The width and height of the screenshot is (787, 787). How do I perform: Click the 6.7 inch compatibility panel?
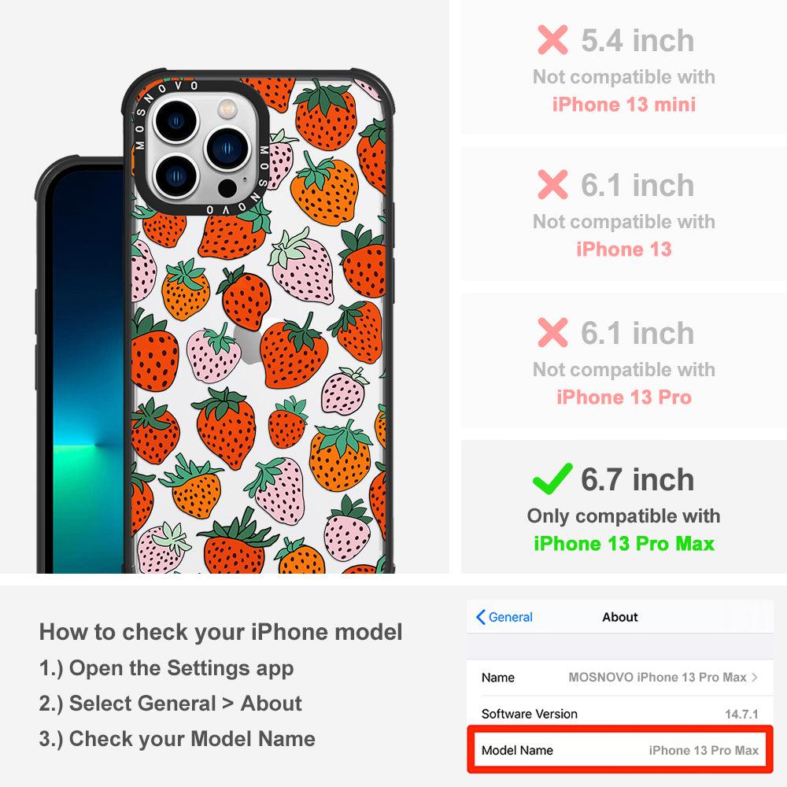pyautogui.click(x=624, y=507)
